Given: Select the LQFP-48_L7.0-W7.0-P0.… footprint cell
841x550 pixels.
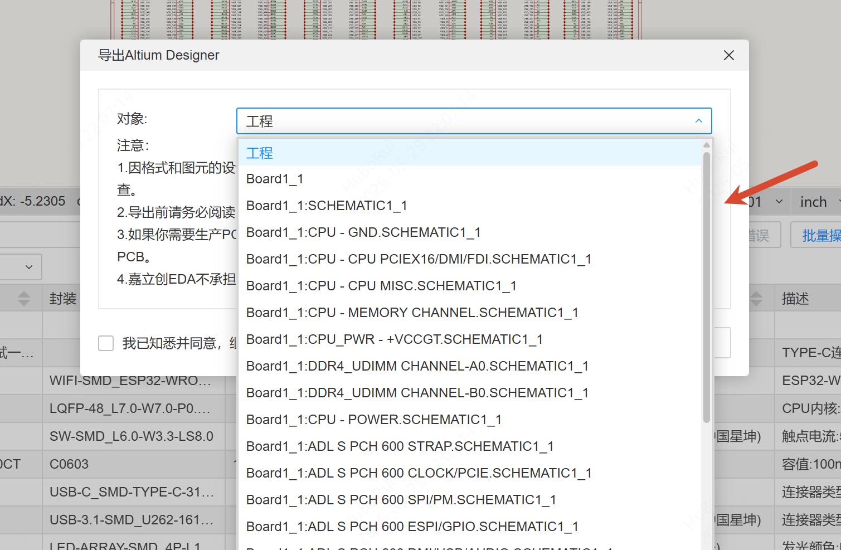Looking at the screenshot, I should point(134,408).
